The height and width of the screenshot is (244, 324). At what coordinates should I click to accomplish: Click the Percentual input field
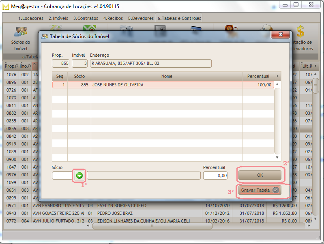tap(215, 176)
